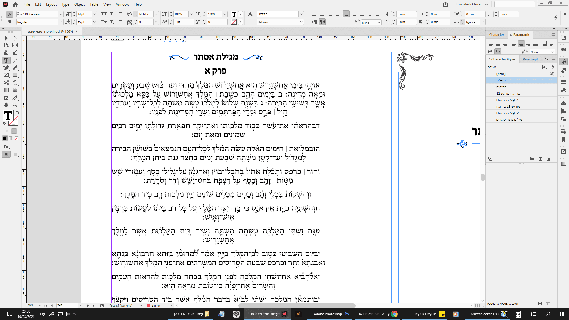The width and height of the screenshot is (569, 320).
Task: Select the Zoom tool magnifier
Action: coord(15,105)
